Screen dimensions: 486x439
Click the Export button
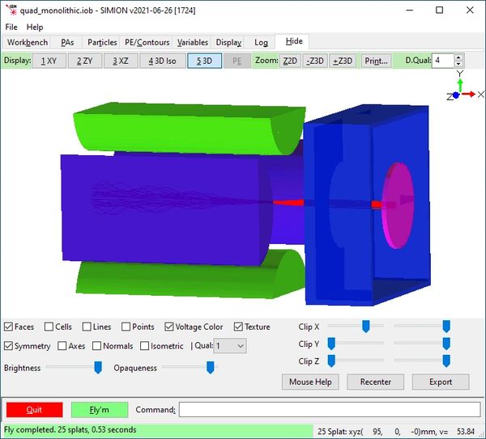pos(441,382)
